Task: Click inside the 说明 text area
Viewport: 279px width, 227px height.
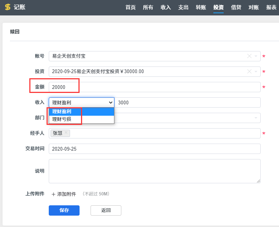Action: (x=154, y=171)
